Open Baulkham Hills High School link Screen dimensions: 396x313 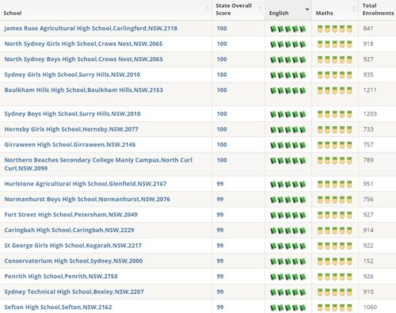pos(83,90)
